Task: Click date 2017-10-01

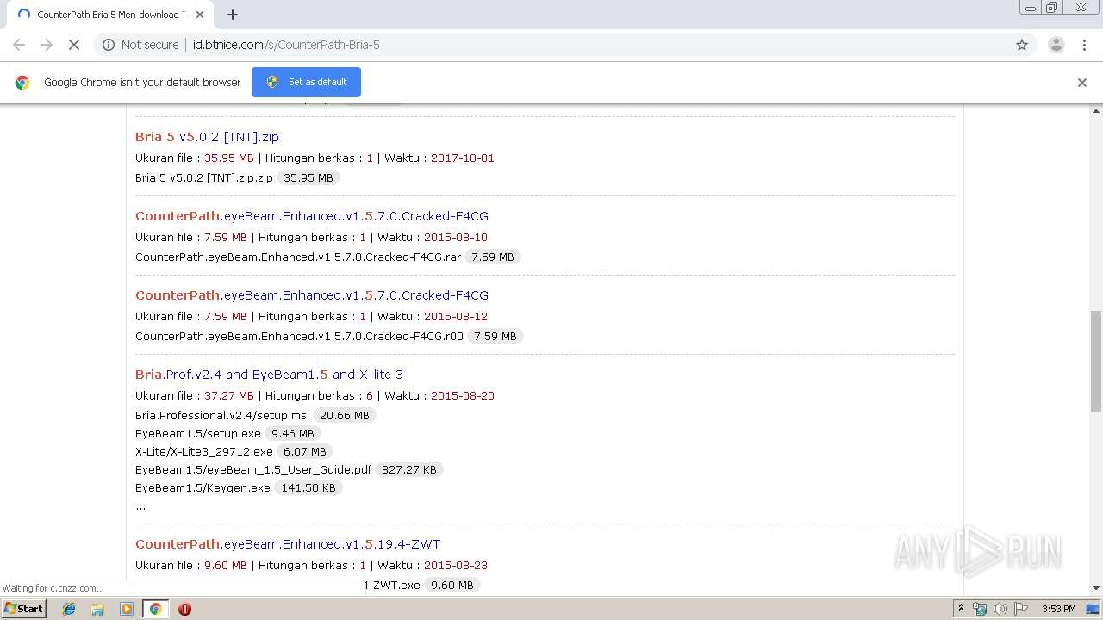Action: [463, 158]
